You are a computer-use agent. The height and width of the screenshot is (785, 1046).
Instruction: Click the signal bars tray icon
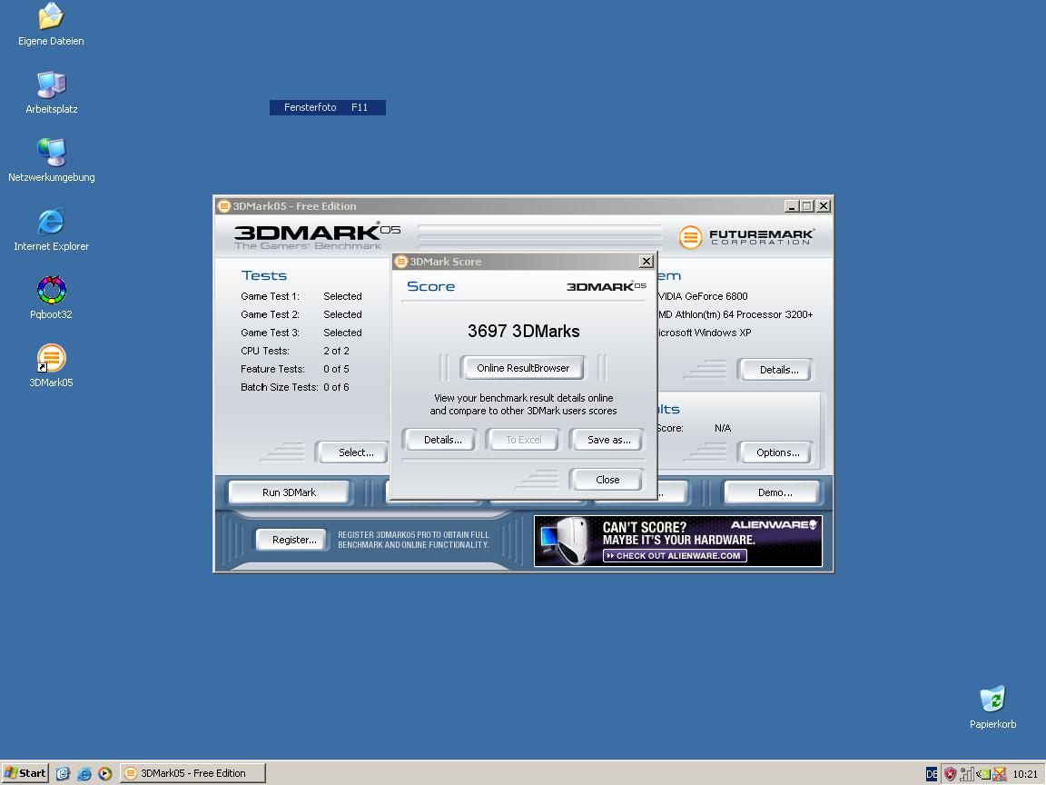tap(967, 774)
